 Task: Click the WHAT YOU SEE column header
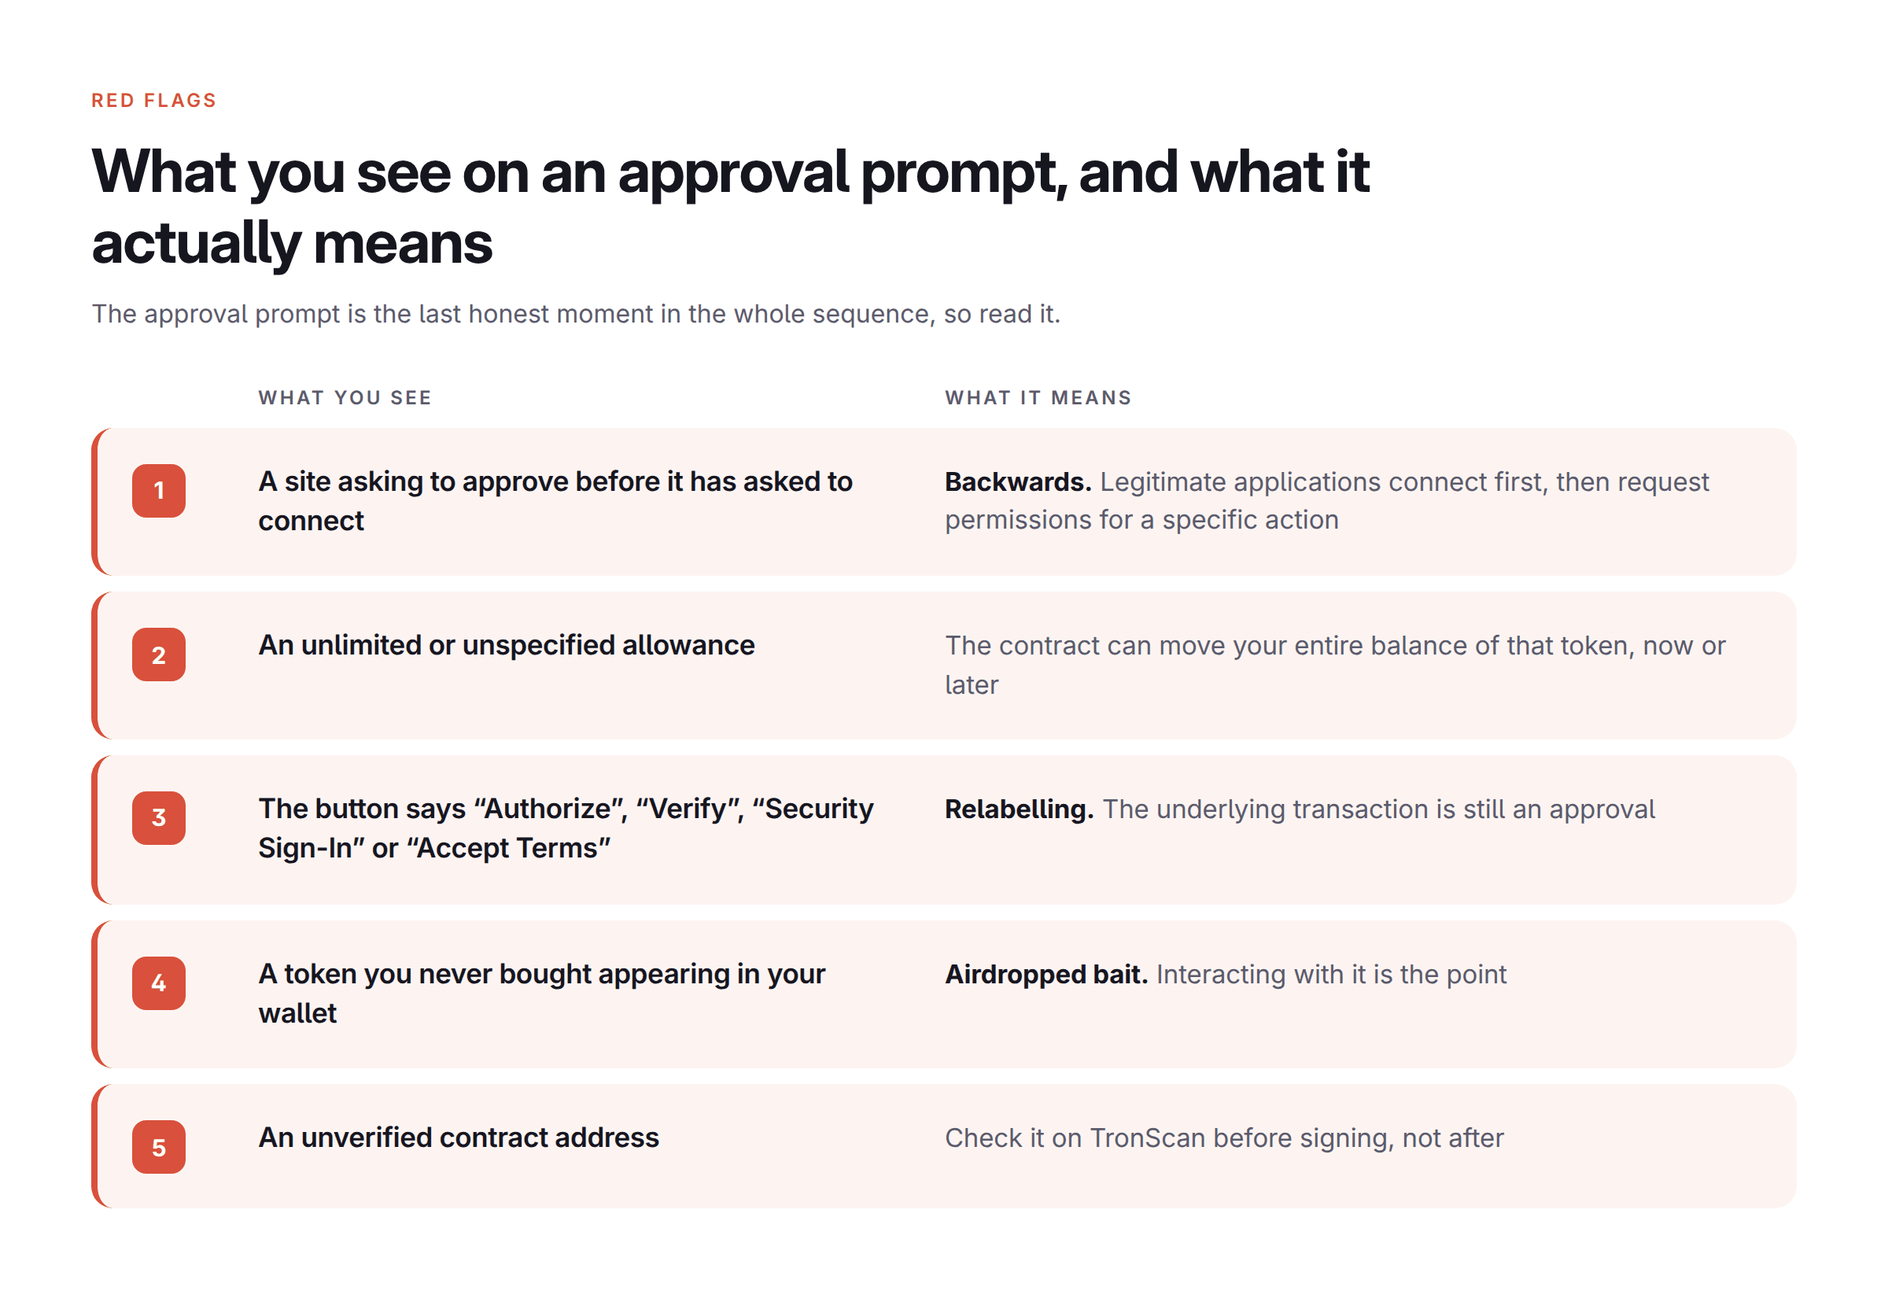point(345,398)
